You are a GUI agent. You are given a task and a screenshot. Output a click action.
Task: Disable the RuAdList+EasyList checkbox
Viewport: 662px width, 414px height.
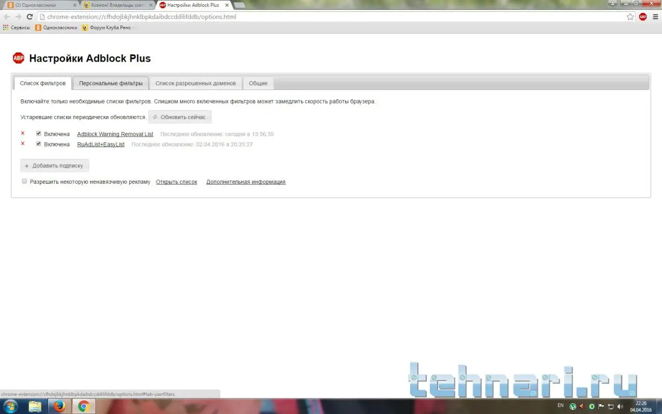[38, 144]
